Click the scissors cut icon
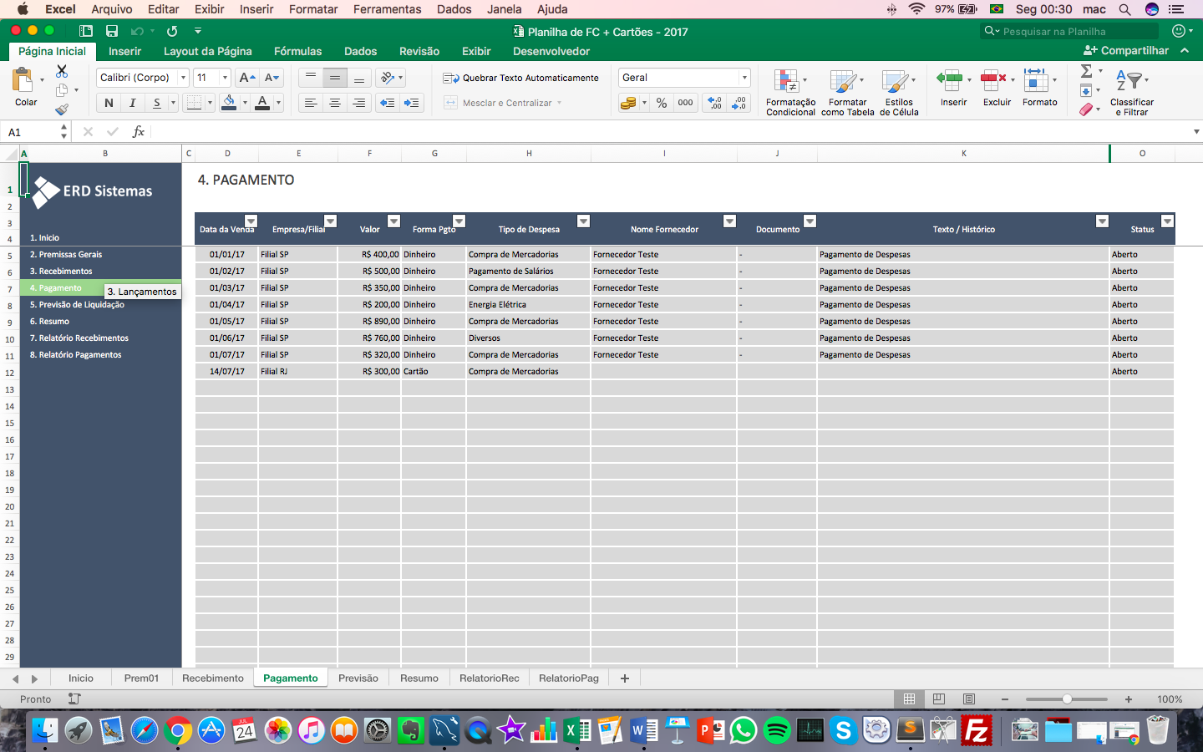This screenshot has height=752, width=1203. tap(62, 72)
